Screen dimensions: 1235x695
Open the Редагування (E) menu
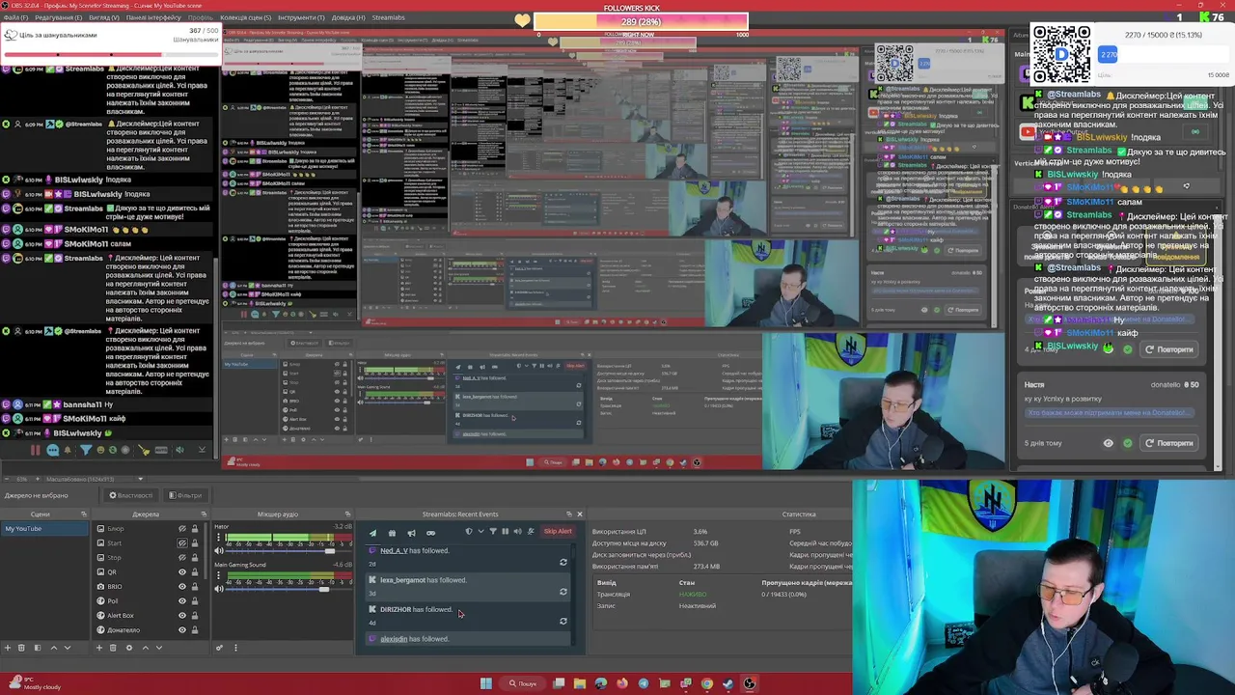58,17
